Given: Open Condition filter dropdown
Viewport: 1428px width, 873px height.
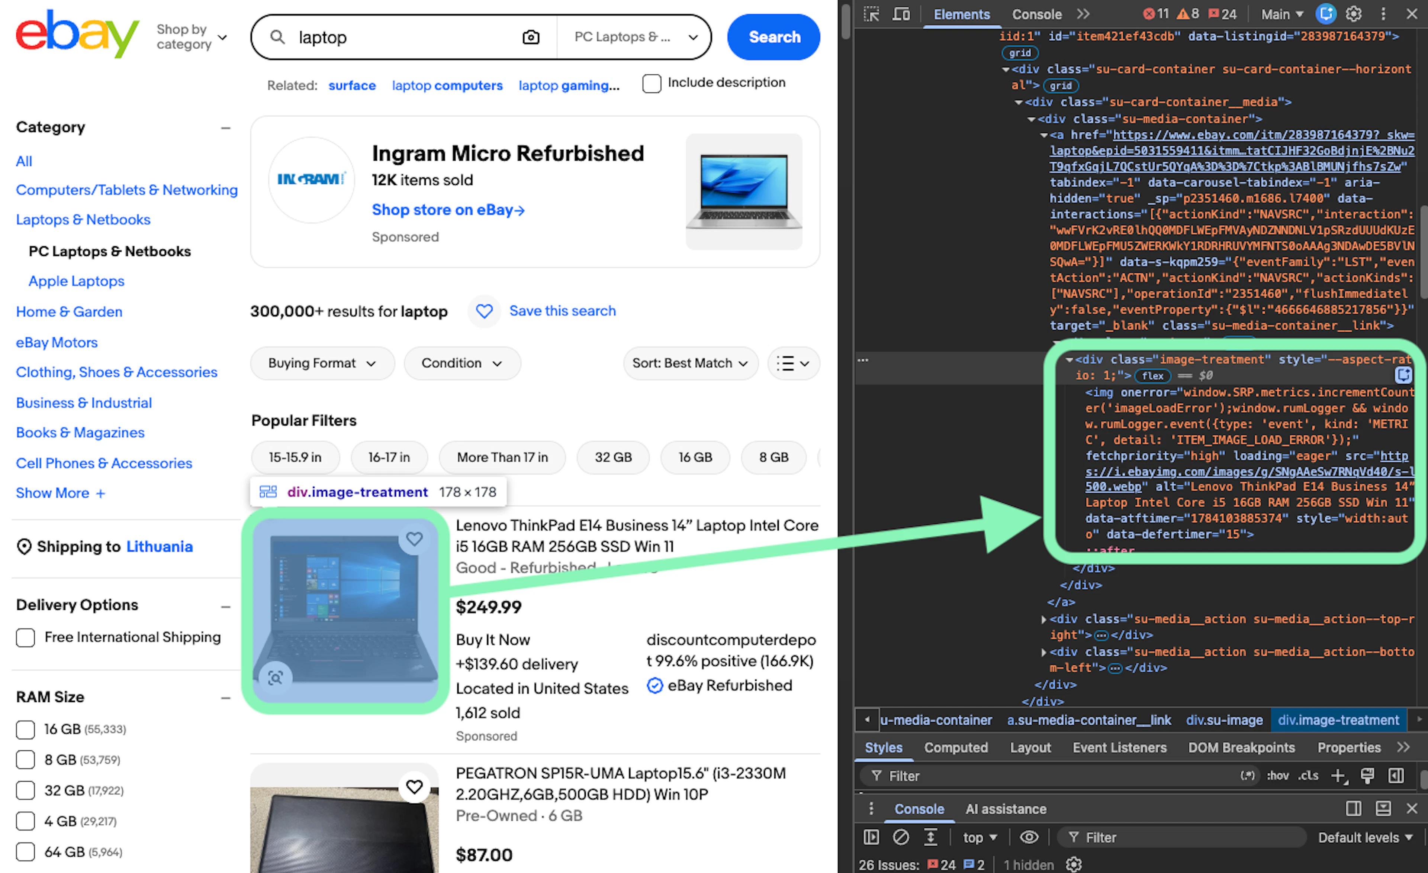Looking at the screenshot, I should pyautogui.click(x=462, y=363).
